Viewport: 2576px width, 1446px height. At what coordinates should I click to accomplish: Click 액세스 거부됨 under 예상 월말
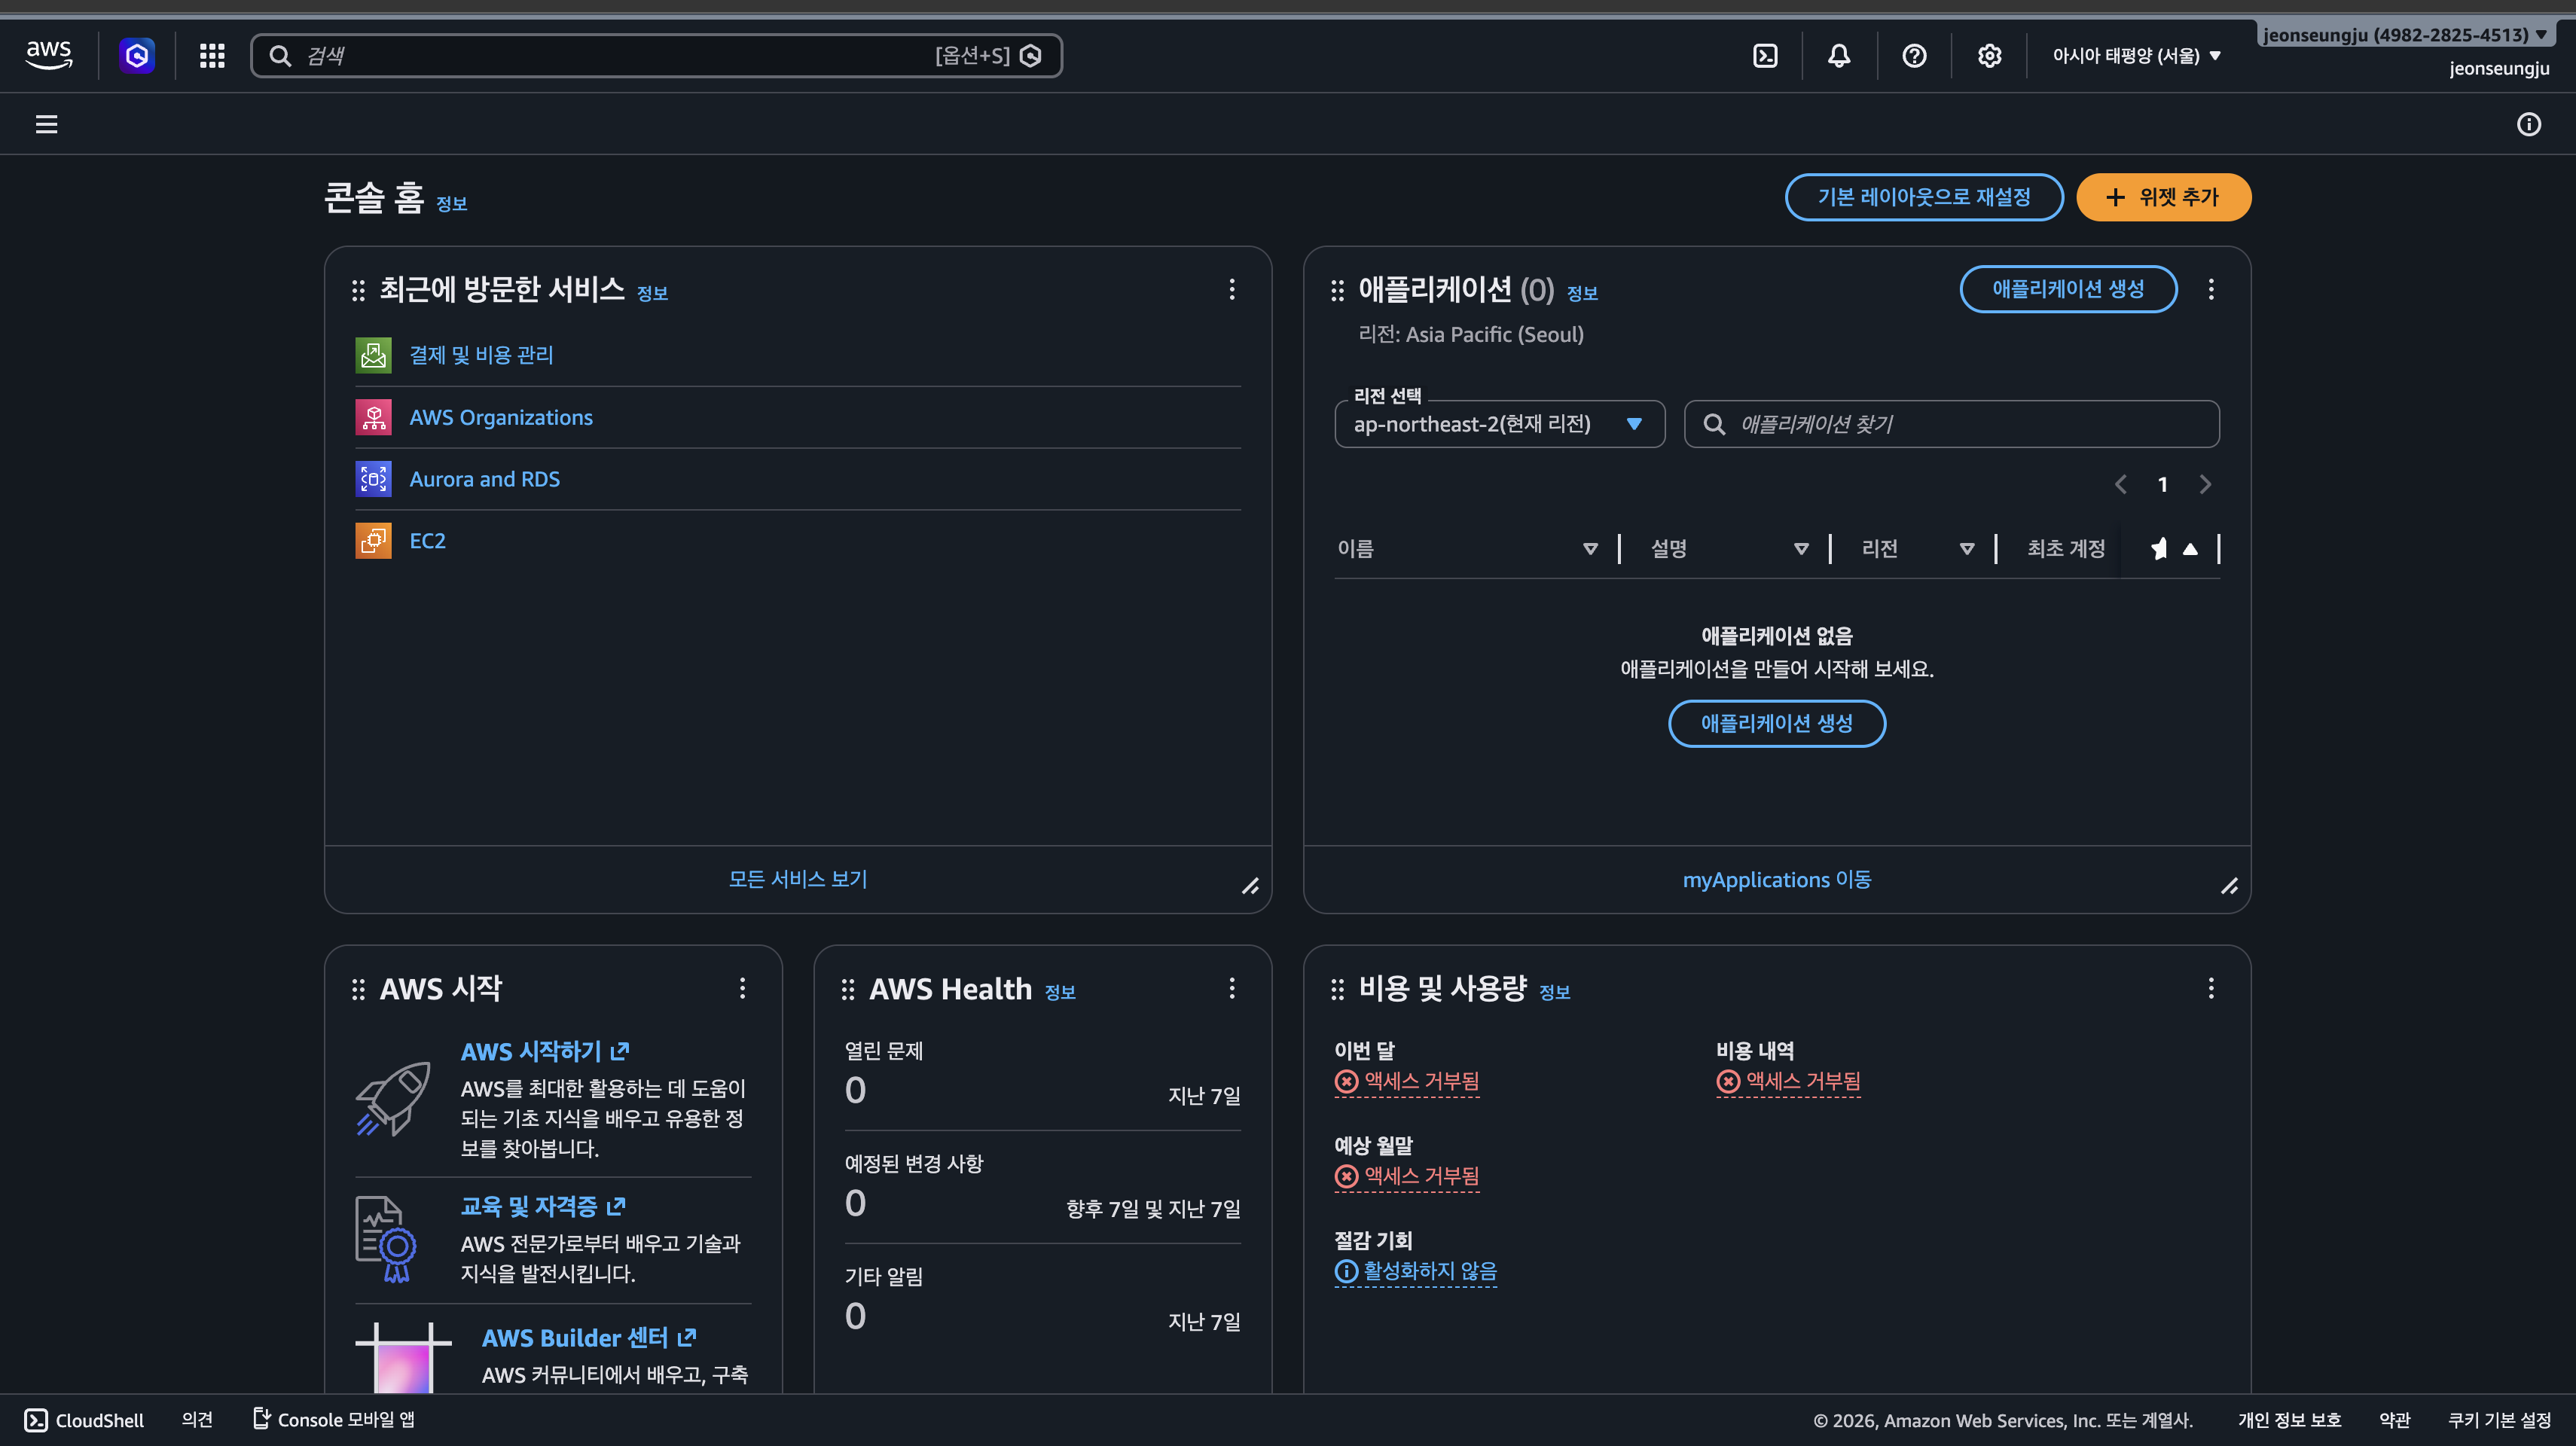pyautogui.click(x=1407, y=1176)
